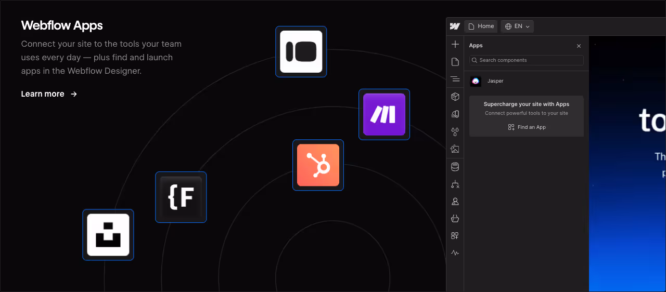
Task: Click the Search components field
Action: pyautogui.click(x=526, y=60)
